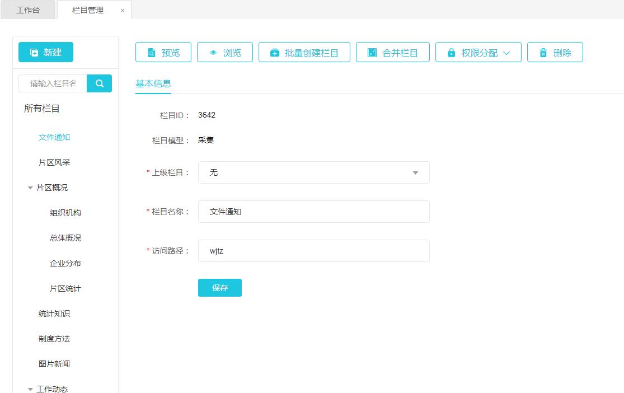Select 图片新闻 in the tree
This screenshot has width=624, height=393.
[x=54, y=364]
